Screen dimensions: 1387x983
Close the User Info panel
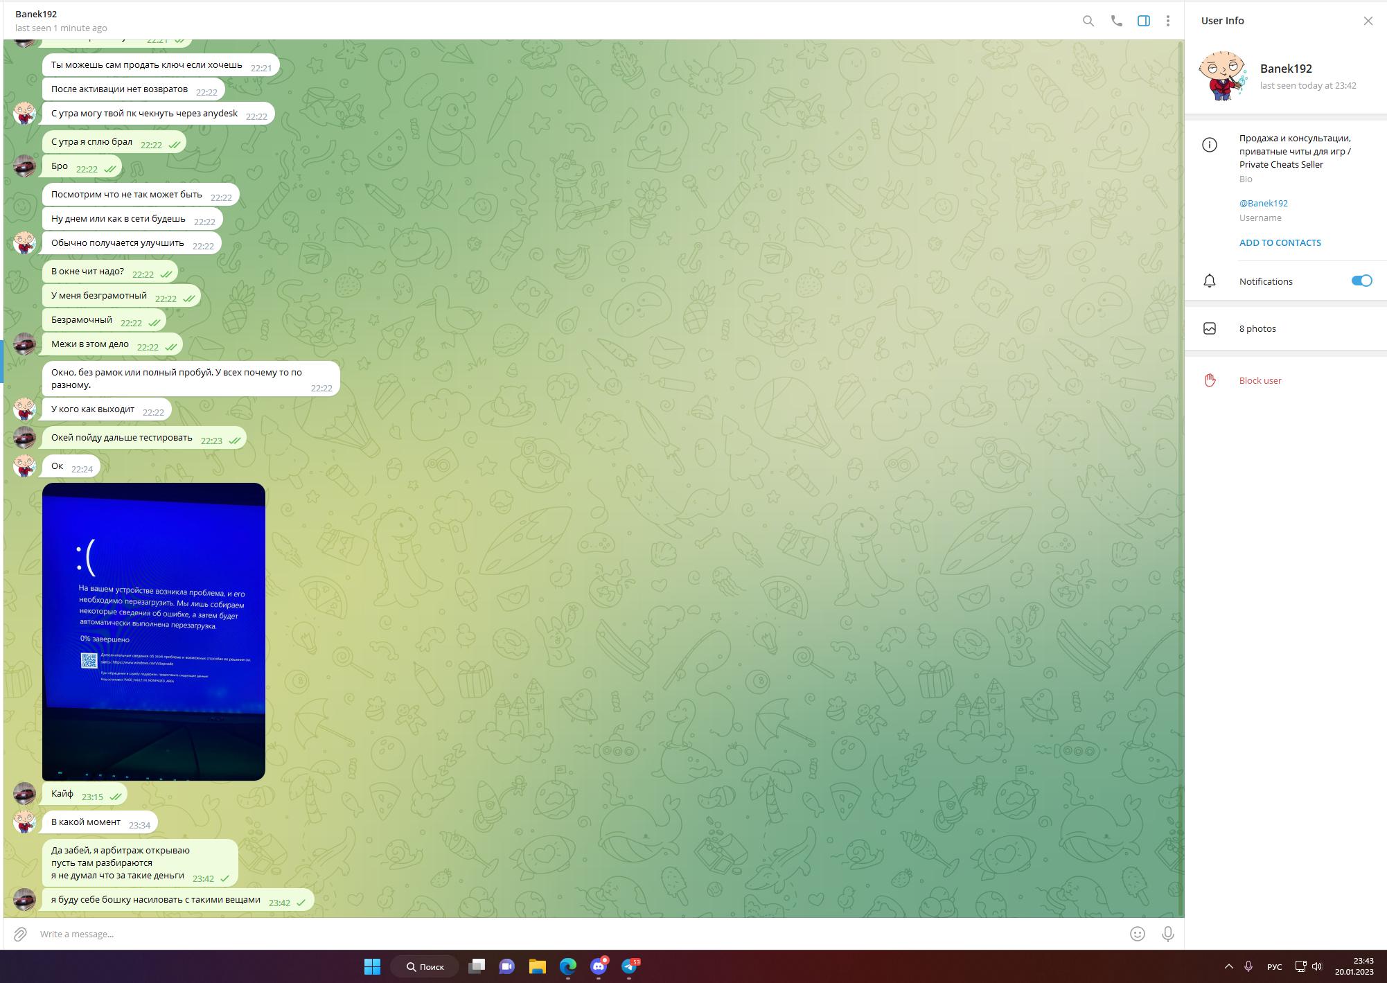click(x=1368, y=21)
